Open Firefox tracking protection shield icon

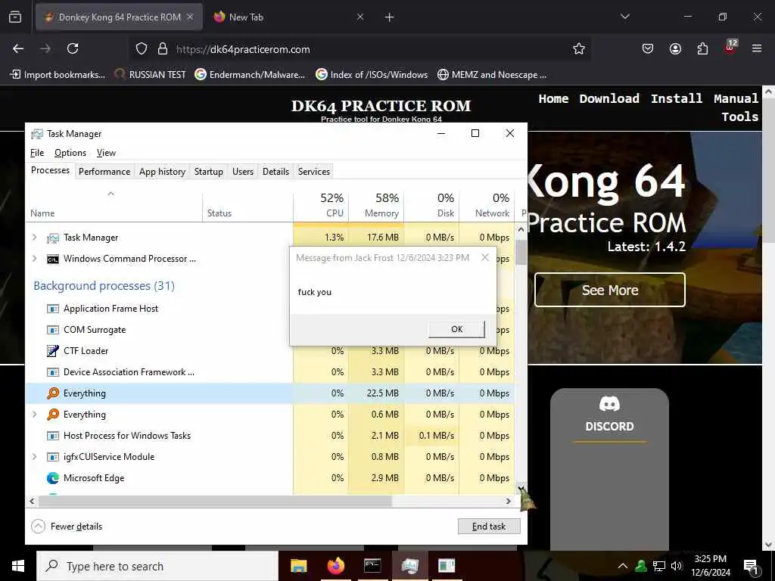click(x=142, y=49)
